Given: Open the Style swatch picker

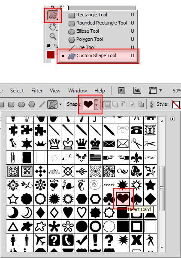Looking at the screenshot, I should [176, 104].
